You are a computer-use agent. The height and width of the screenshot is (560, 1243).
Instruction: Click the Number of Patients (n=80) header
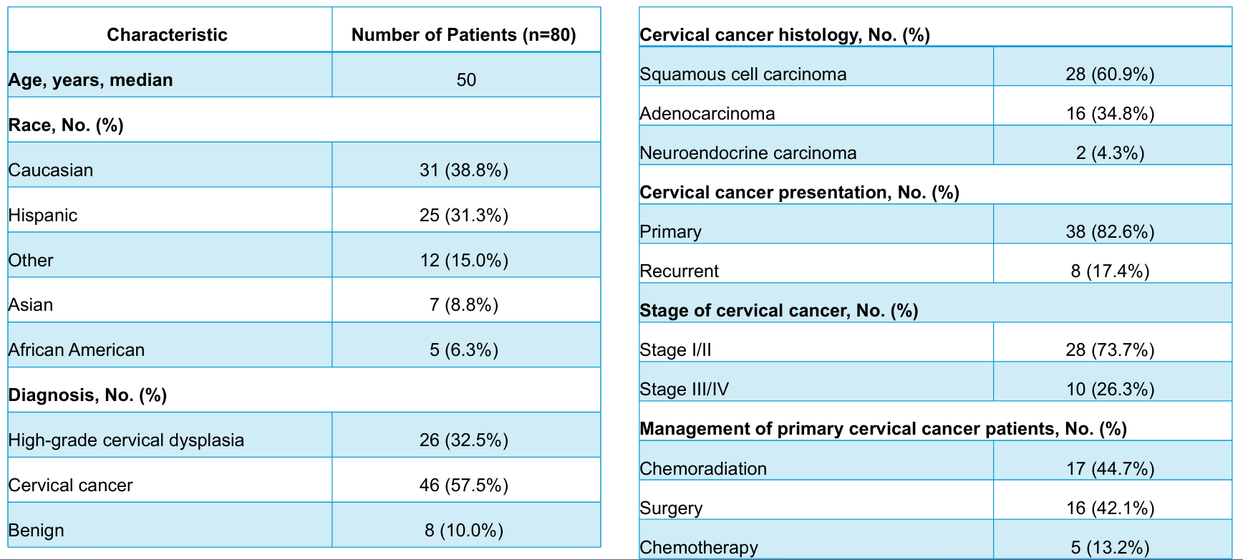[x=464, y=35]
